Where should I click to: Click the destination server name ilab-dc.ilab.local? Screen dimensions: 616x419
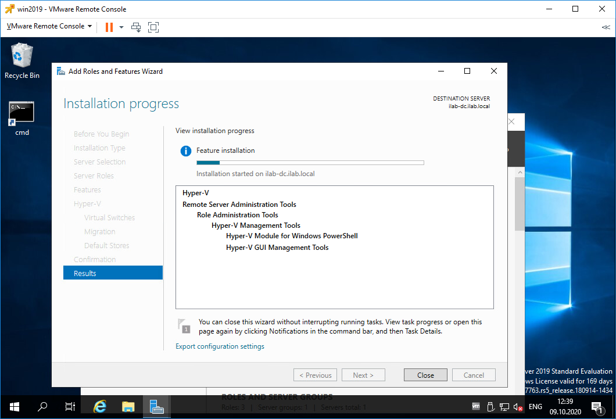[469, 106]
